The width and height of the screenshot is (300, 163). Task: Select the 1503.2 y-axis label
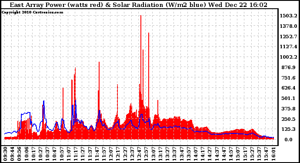pyautogui.click(x=288, y=16)
